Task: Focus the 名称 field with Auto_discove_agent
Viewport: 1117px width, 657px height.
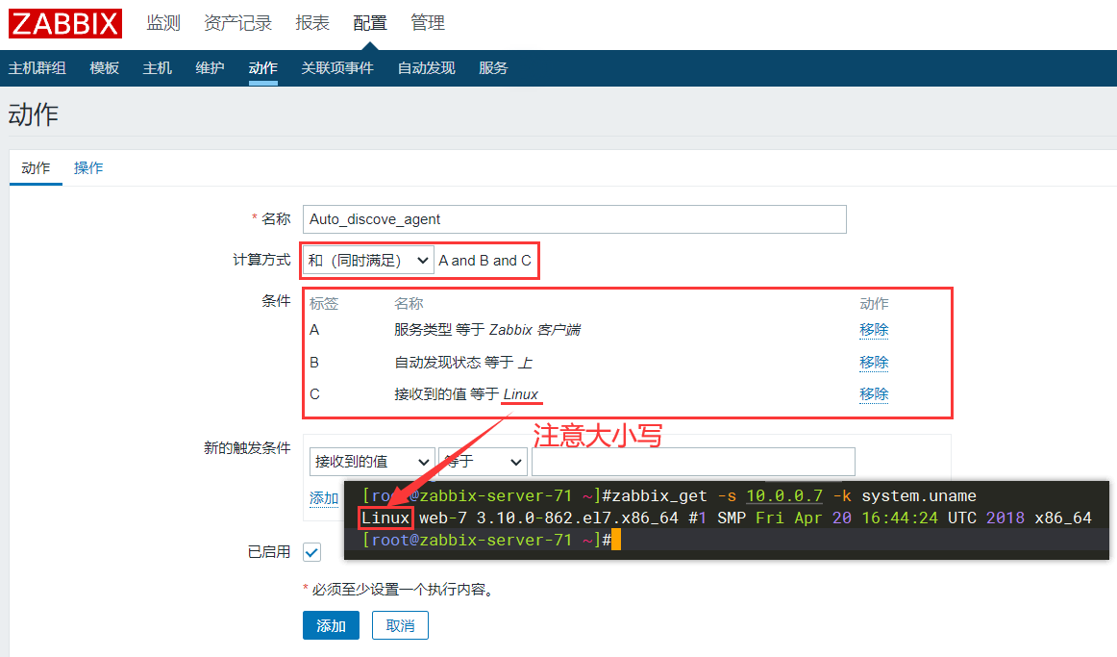Action: pyautogui.click(x=574, y=219)
